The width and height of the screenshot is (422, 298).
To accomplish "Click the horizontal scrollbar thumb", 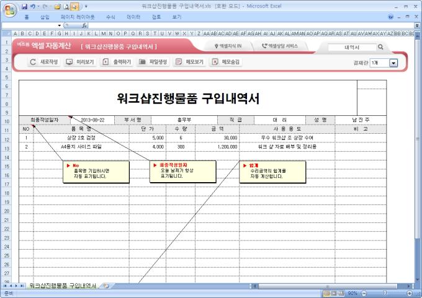I will [328, 286].
